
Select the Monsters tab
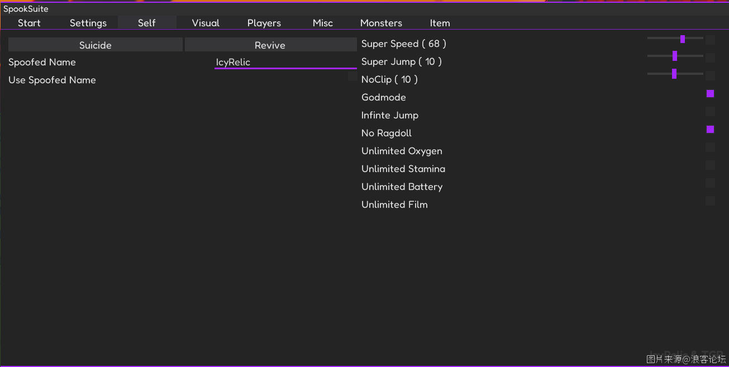(381, 23)
